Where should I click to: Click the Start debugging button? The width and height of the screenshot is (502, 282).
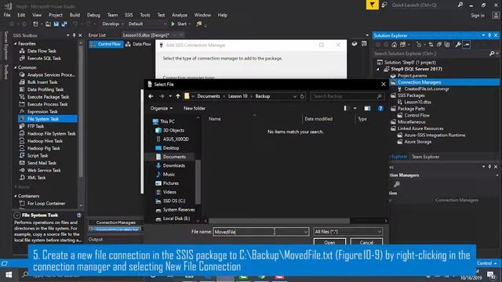tap(181, 24)
